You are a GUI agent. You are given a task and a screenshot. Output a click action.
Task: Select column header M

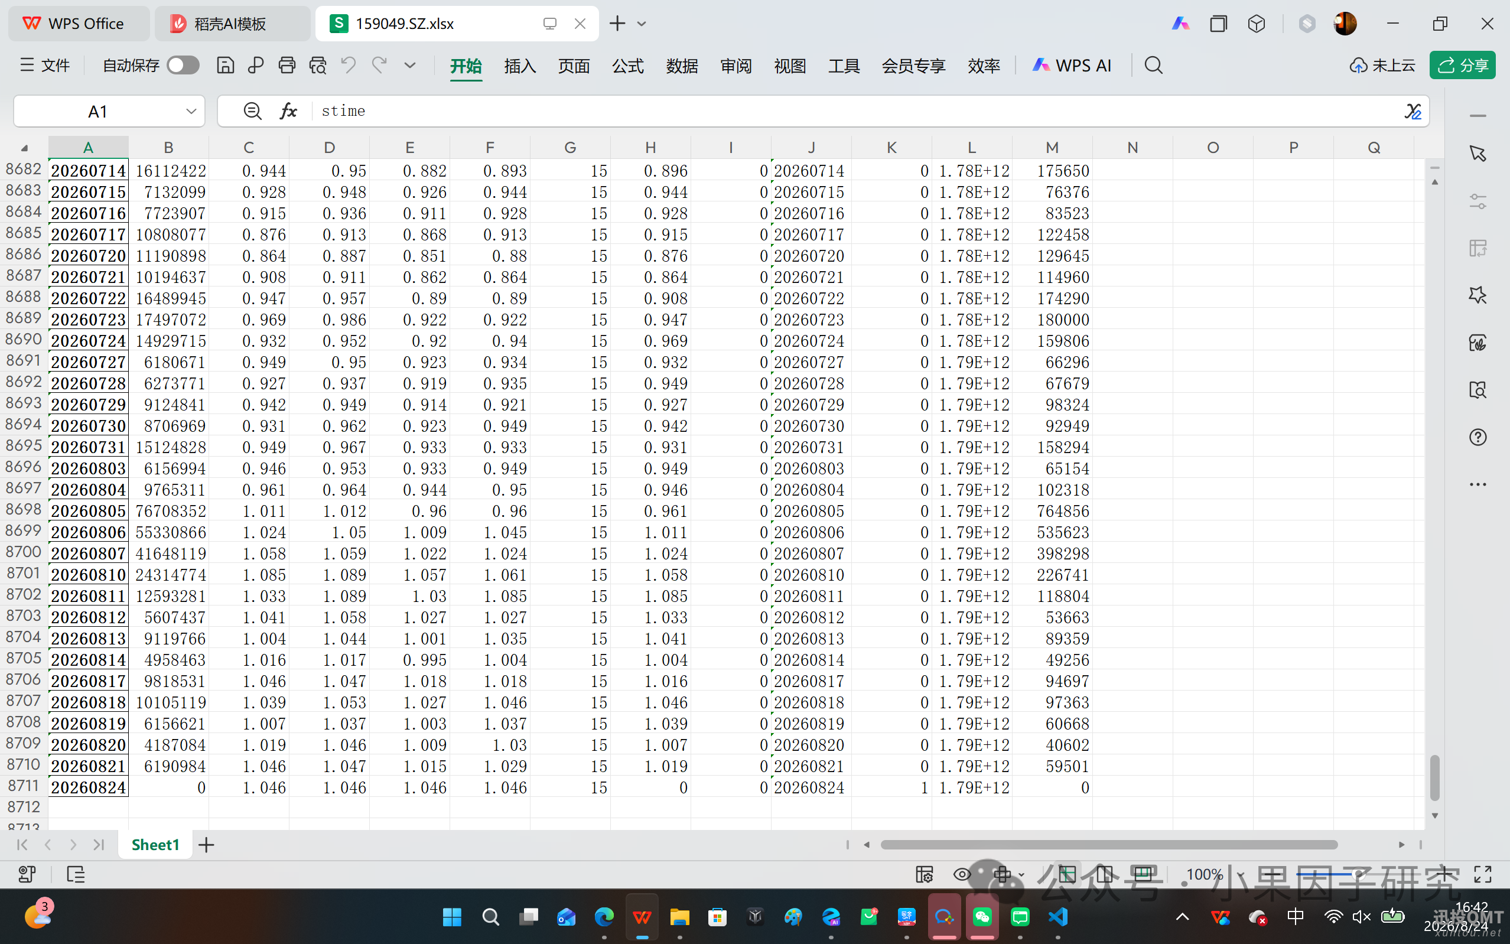(1052, 148)
